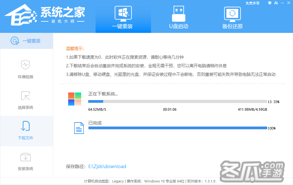Go to the 选择系统 step
The image size is (293, 185).
pyautogui.click(x=25, y=100)
